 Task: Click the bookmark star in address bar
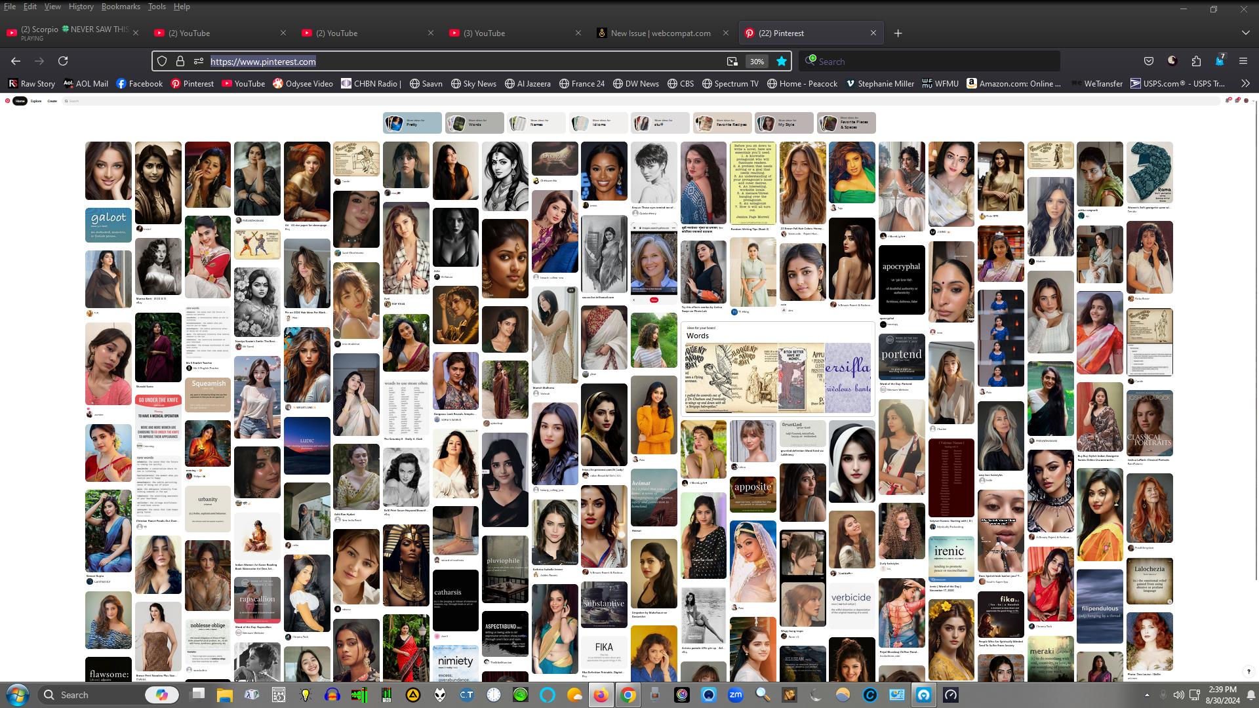(782, 61)
